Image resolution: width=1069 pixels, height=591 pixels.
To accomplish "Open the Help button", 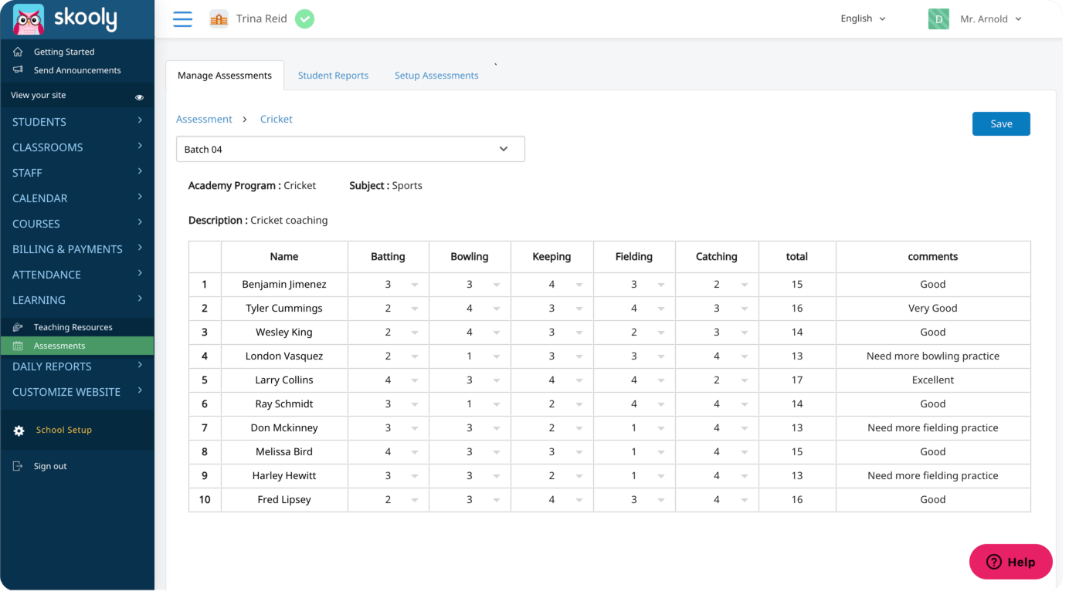I will [1010, 562].
